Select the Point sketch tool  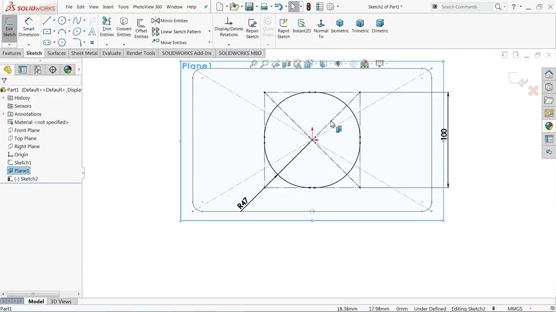(x=92, y=42)
